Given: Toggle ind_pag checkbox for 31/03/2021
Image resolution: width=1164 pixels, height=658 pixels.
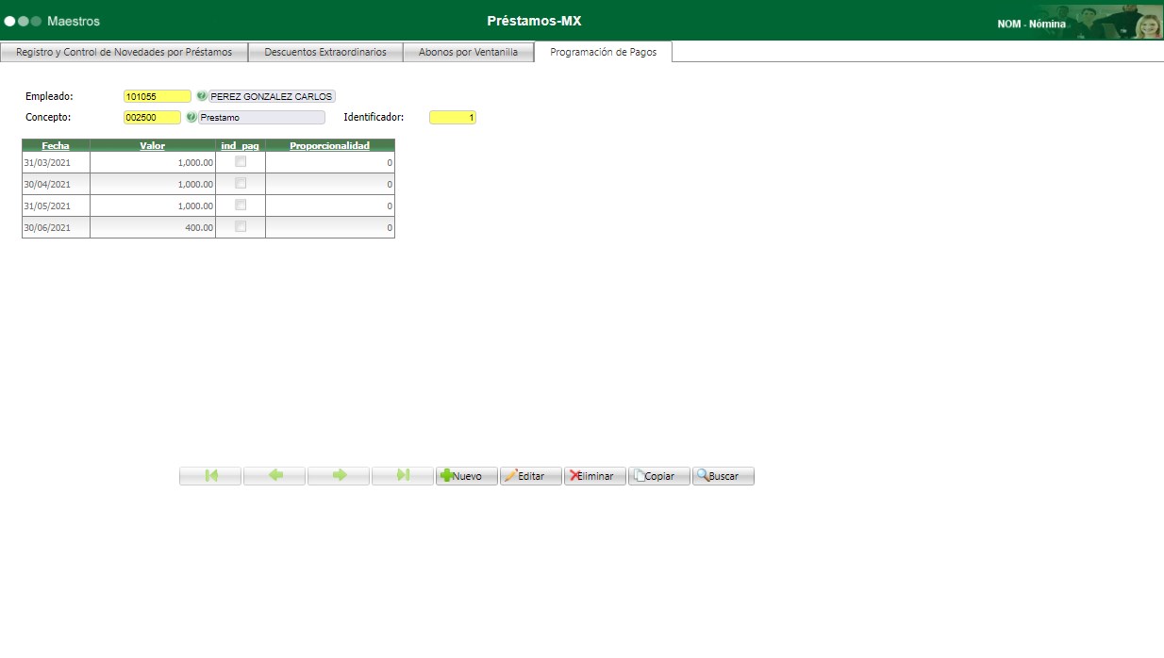Looking at the screenshot, I should coord(241,162).
